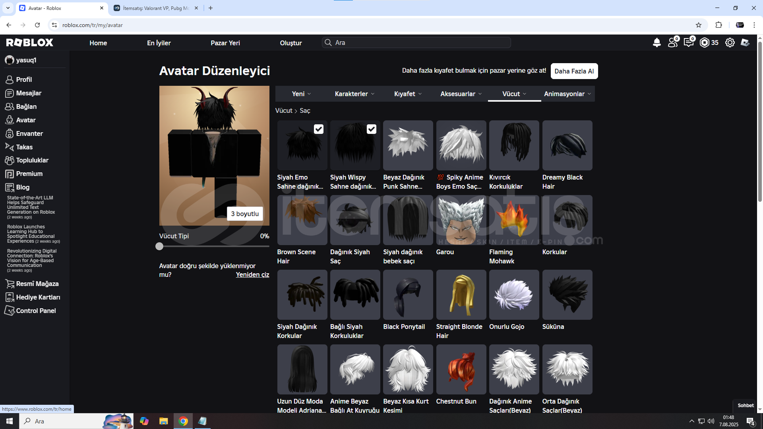Go to Home in top navigation
763x429 pixels.
(x=98, y=43)
